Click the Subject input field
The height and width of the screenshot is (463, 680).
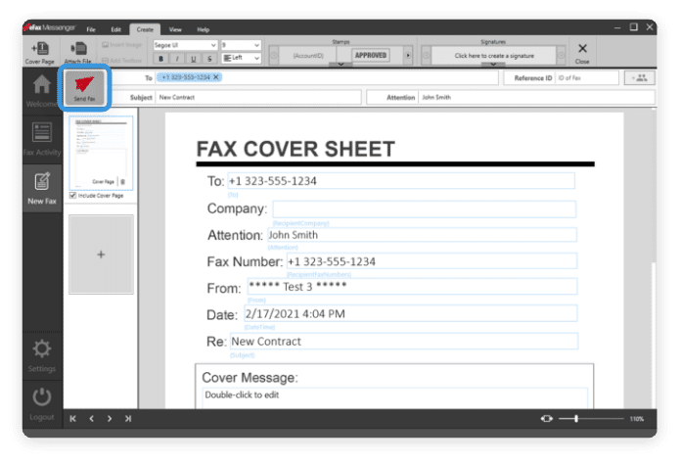click(258, 97)
